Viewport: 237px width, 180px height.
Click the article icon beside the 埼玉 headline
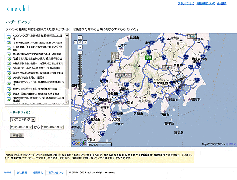[x=9, y=99]
